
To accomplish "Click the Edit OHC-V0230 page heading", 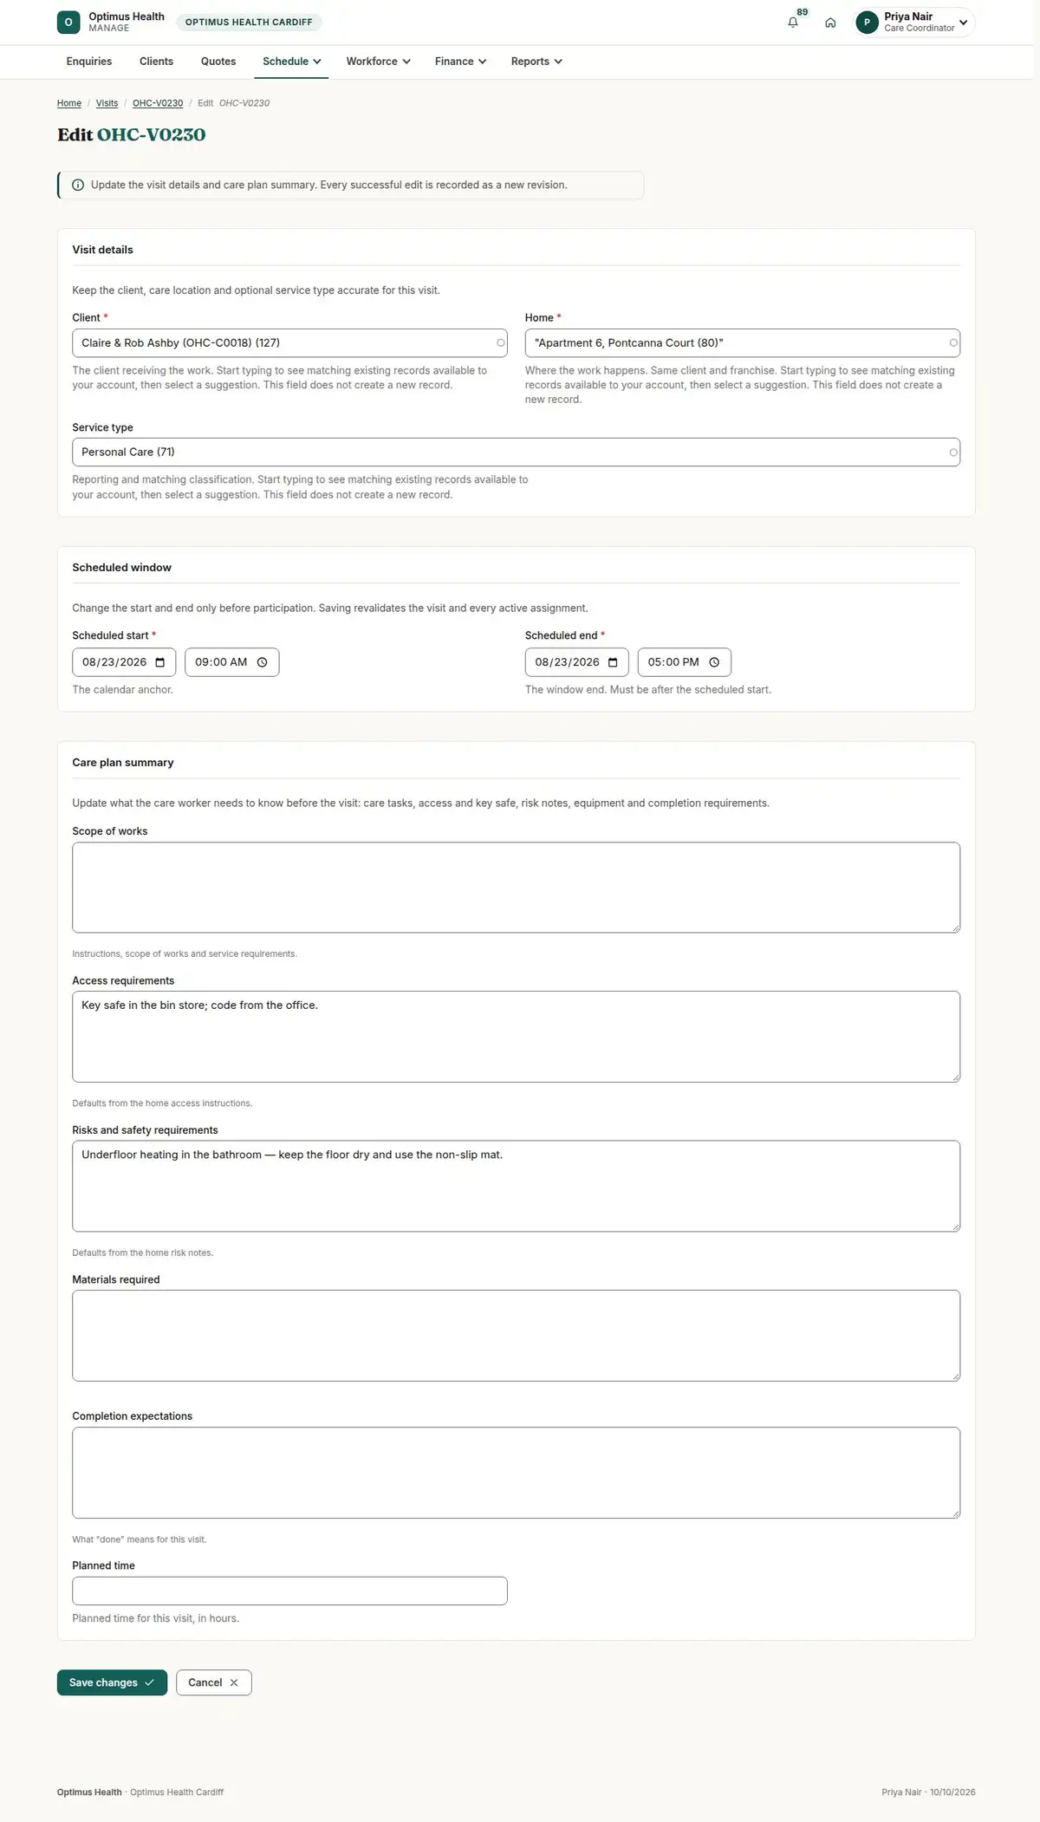I will [132, 134].
